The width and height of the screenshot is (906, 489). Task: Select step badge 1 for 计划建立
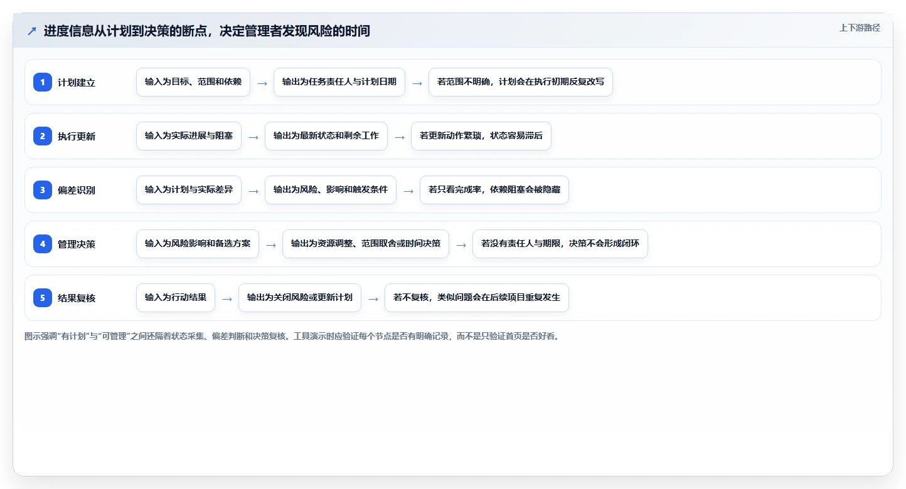[x=43, y=82]
